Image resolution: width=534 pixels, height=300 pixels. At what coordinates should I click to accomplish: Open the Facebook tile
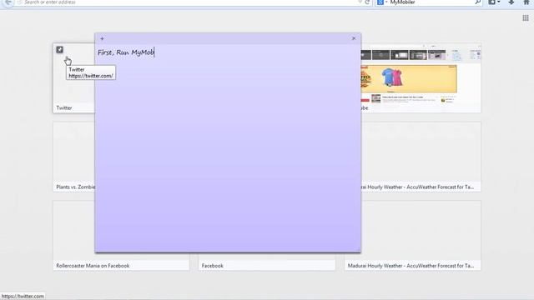point(267,261)
